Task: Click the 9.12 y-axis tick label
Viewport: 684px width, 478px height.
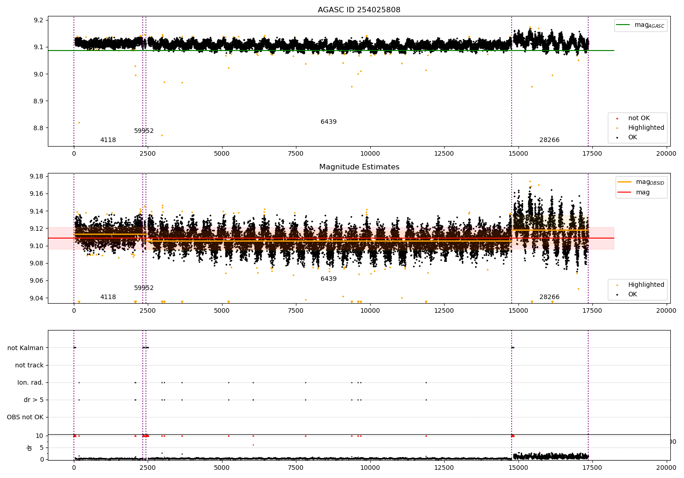Action: (36, 229)
